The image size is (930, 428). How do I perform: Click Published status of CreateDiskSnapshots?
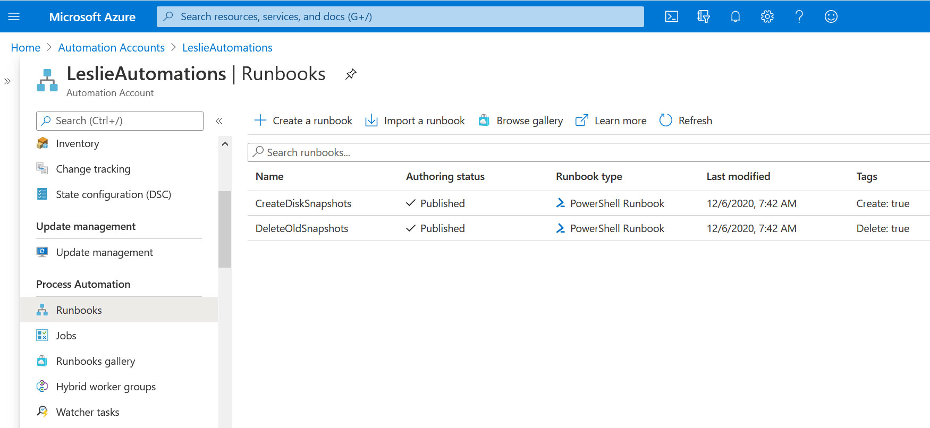(435, 203)
